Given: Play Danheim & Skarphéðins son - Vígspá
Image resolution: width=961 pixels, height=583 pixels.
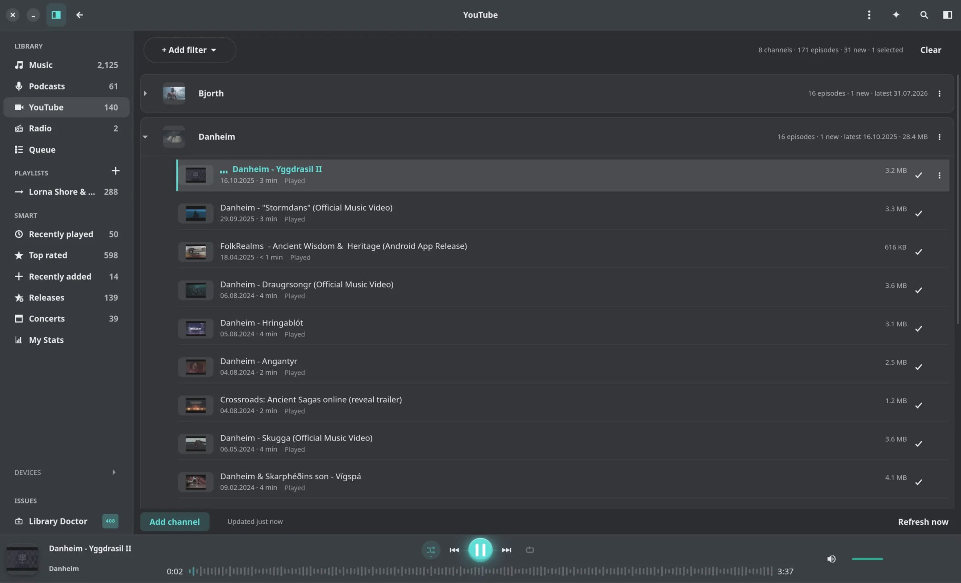Looking at the screenshot, I should 563,482.
